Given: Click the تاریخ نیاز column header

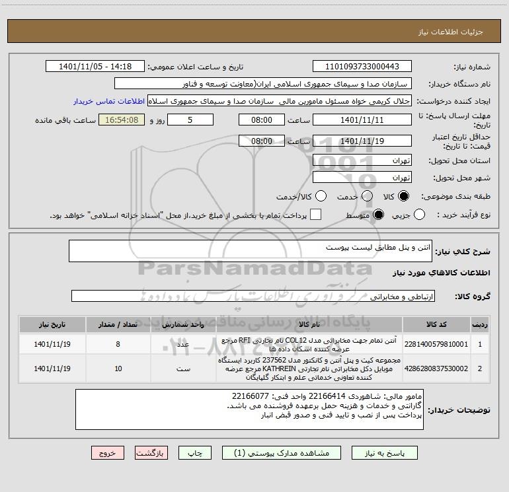Looking at the screenshot, I should pyautogui.click(x=52, y=324).
